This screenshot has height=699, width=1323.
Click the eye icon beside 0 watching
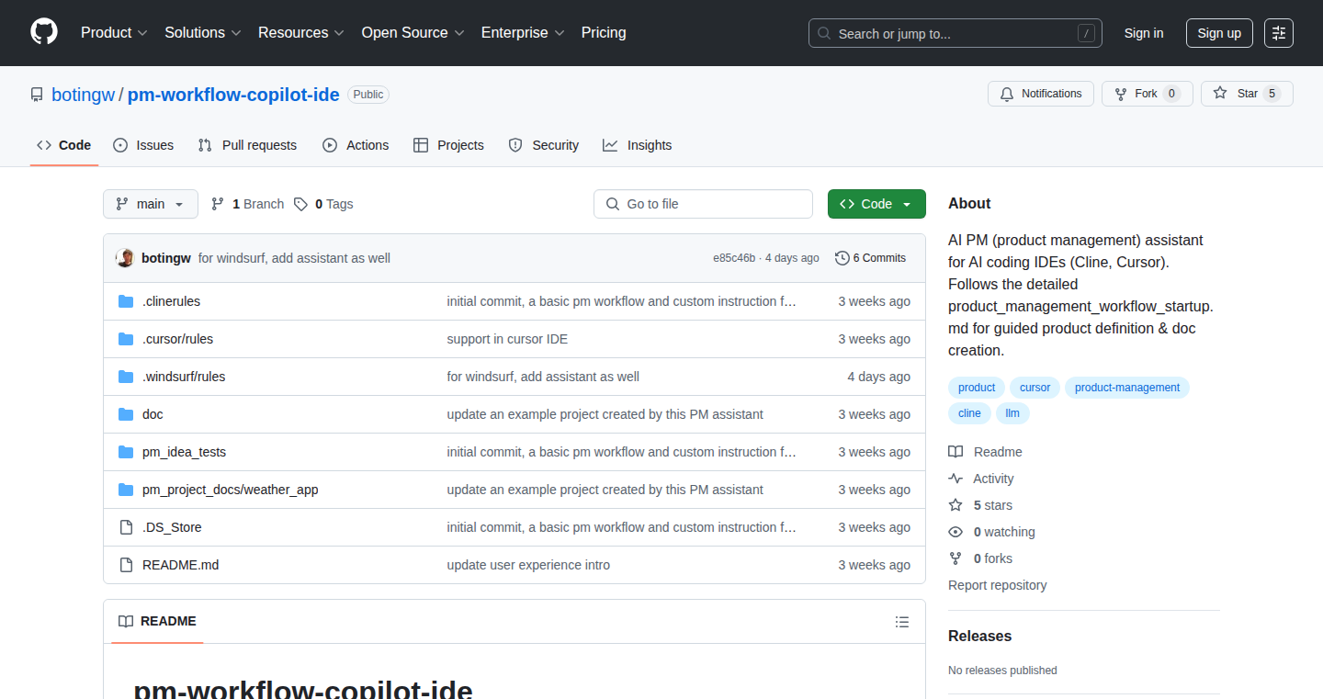[955, 532]
